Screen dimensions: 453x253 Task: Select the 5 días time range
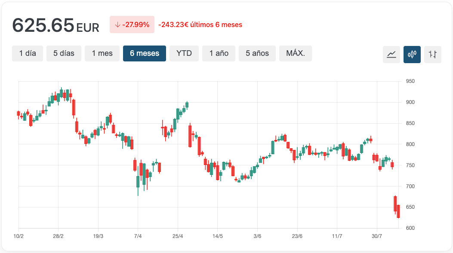[64, 53]
